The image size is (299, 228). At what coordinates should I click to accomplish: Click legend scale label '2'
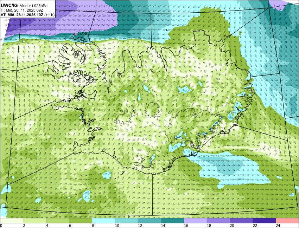coord(24,226)
